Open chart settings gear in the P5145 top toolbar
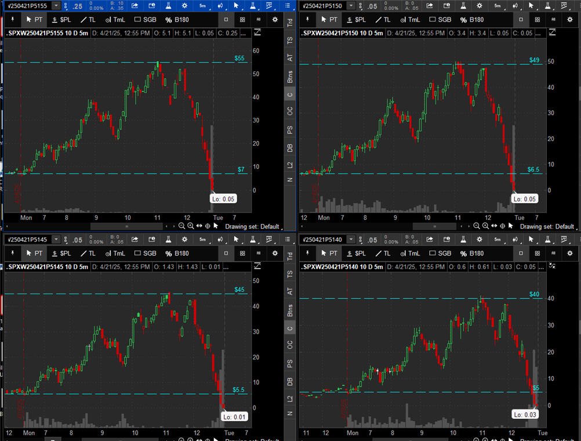 [x=184, y=239]
